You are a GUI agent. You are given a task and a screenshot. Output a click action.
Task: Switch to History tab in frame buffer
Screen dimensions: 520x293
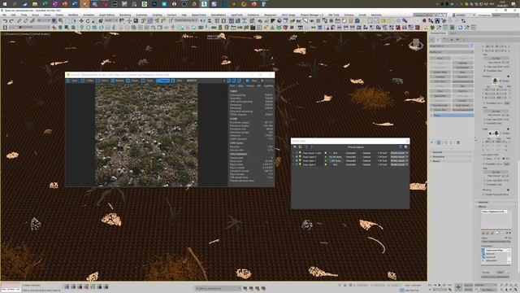[x=250, y=86]
